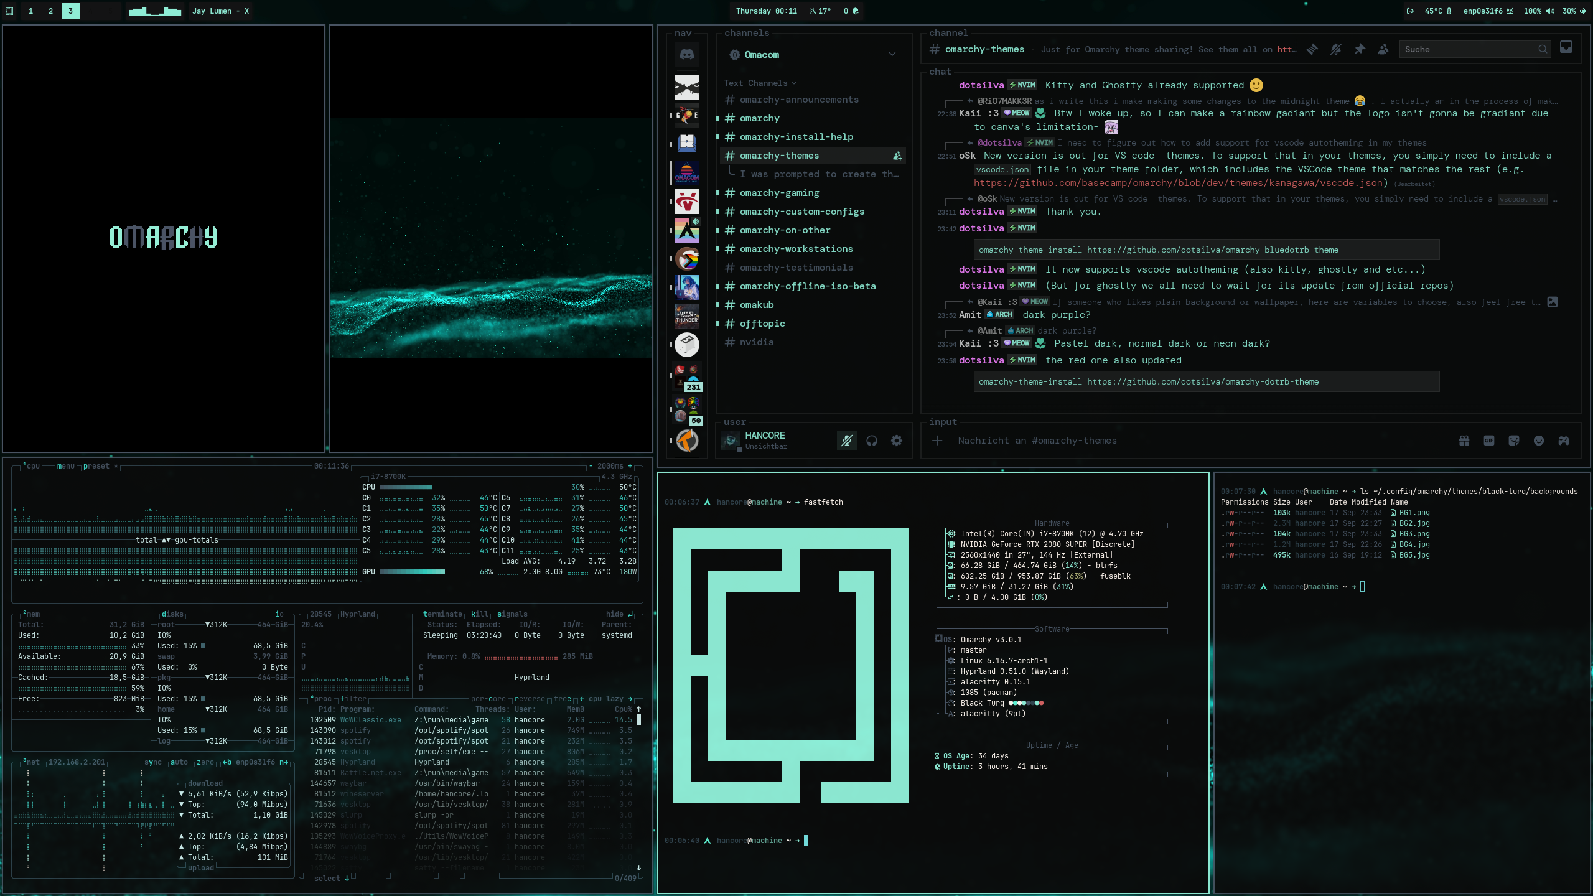
Task: Click the Suche search field
Action: [x=1469, y=49]
